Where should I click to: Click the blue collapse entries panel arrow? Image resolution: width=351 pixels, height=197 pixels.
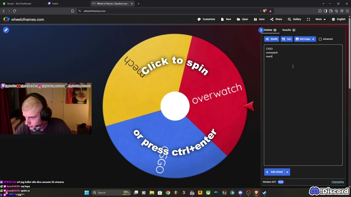coord(261,30)
